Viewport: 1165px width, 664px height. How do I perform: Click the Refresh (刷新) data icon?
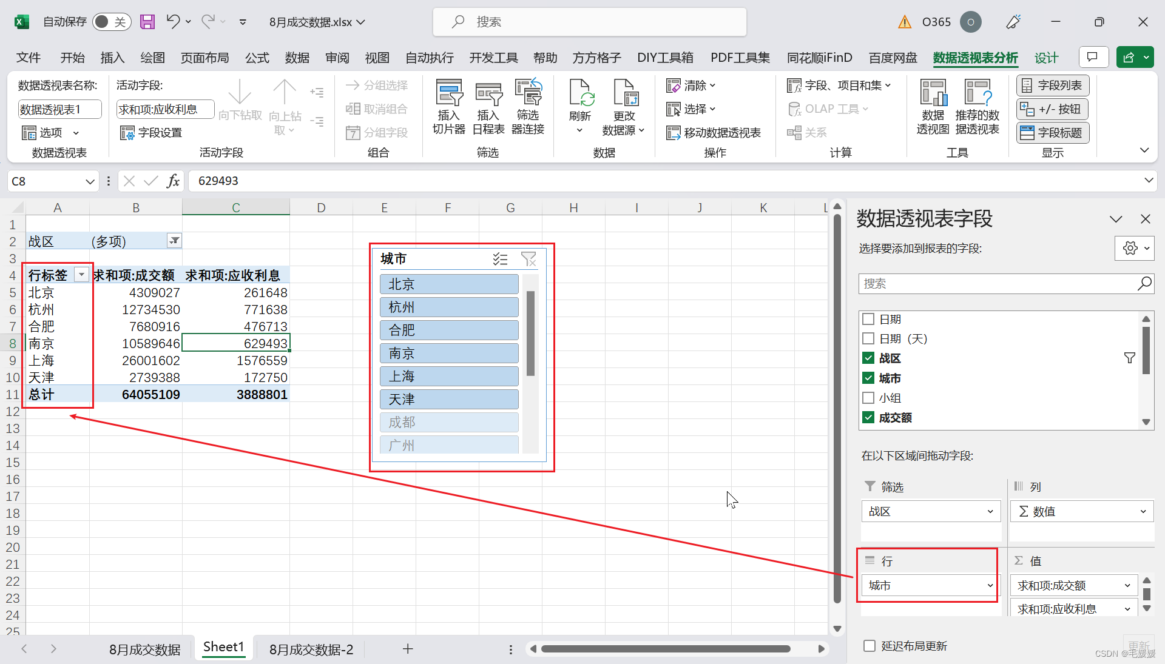[579, 107]
